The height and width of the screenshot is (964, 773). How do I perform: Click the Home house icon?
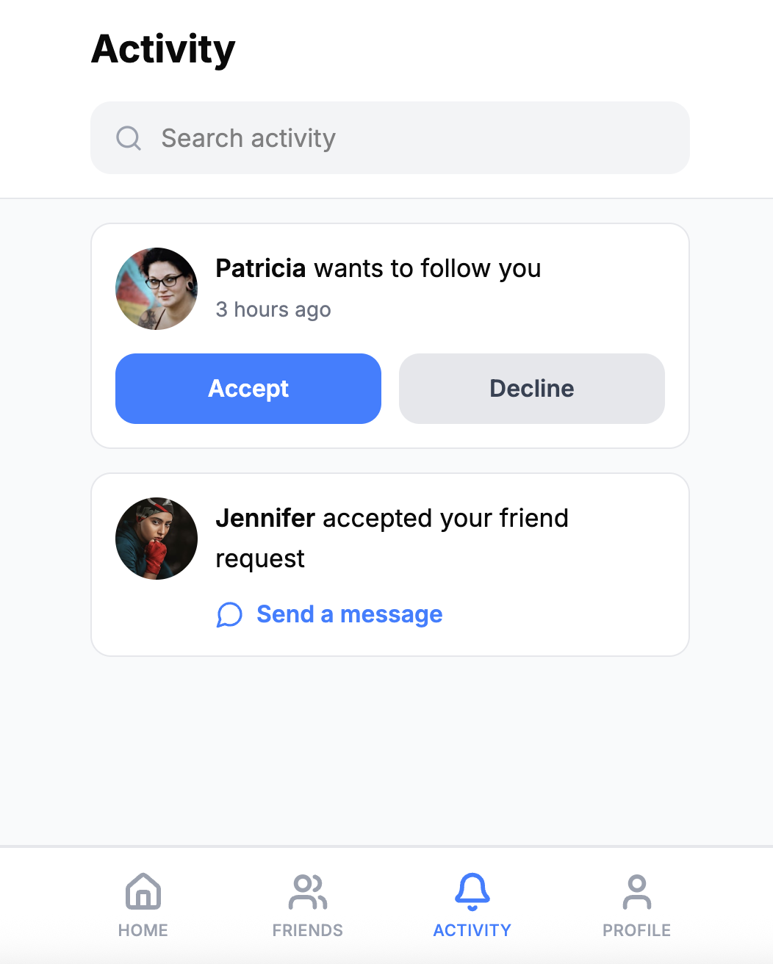pyautogui.click(x=143, y=891)
